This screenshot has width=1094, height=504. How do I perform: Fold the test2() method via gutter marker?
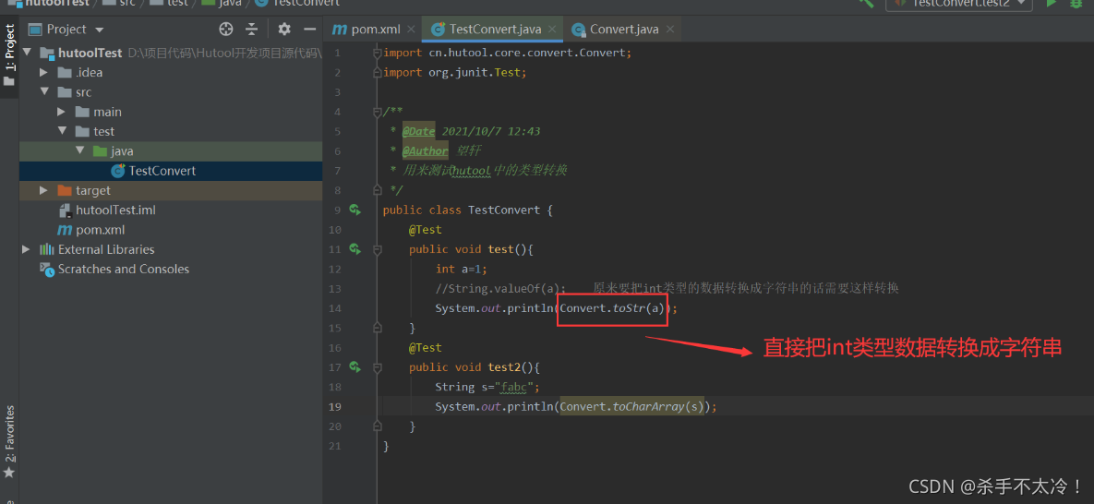[378, 366]
